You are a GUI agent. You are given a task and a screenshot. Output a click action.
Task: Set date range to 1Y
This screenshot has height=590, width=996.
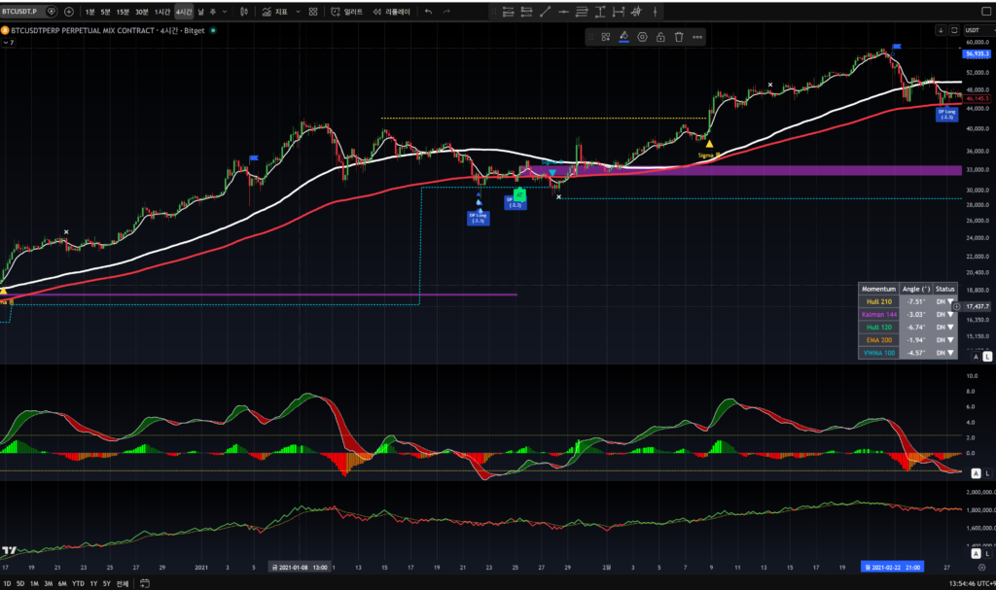[x=93, y=582]
